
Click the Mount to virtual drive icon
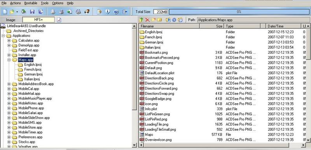pos(79,12)
